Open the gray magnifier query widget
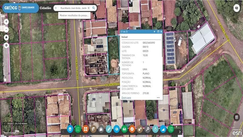This screenshot has height=137, width=243. point(148,129)
